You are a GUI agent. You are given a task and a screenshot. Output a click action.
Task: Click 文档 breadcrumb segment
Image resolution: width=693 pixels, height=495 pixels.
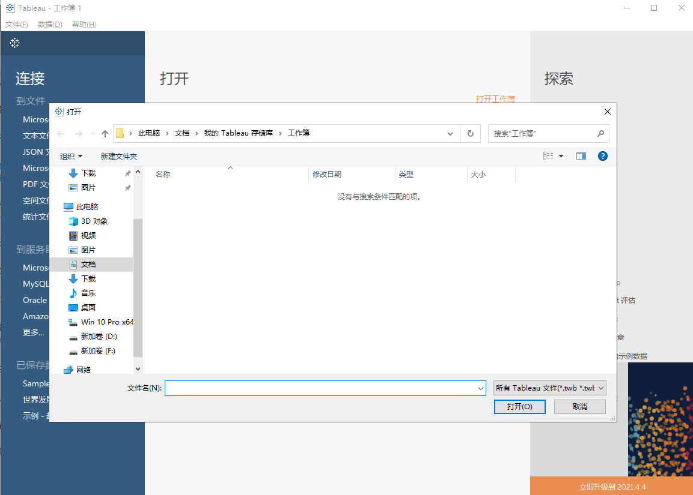point(182,133)
